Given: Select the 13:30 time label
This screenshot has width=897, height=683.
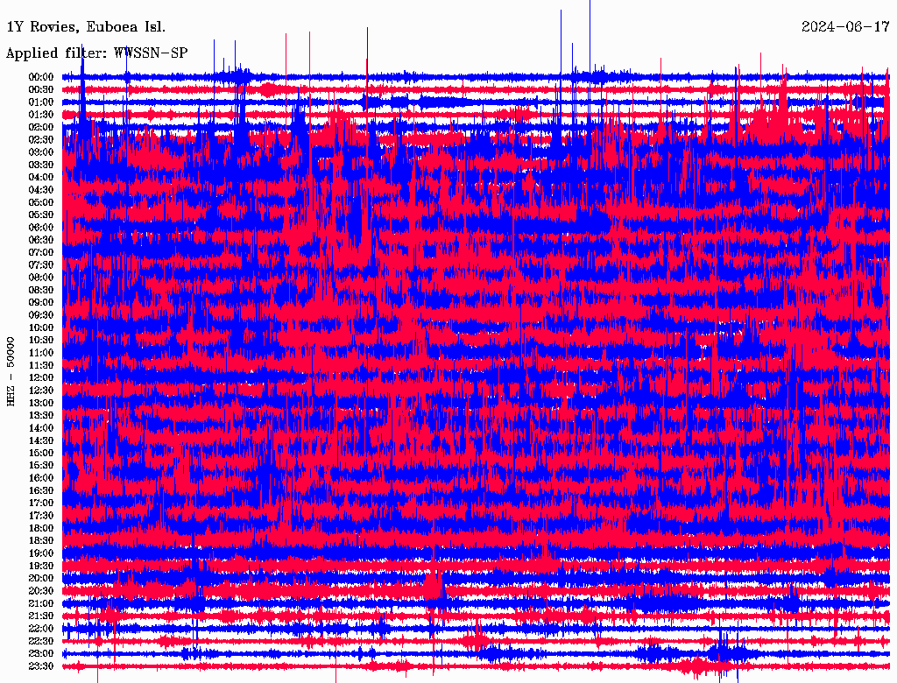Looking at the screenshot, I should 41,416.
